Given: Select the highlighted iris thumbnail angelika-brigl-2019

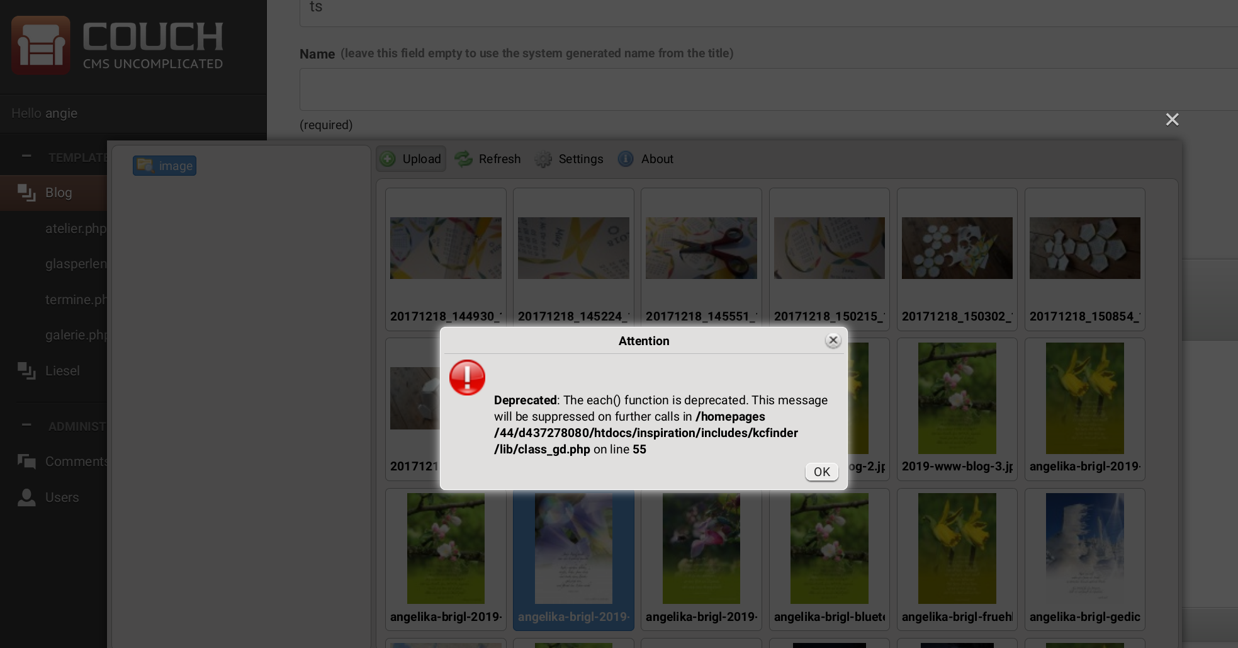Looking at the screenshot, I should click(573, 560).
